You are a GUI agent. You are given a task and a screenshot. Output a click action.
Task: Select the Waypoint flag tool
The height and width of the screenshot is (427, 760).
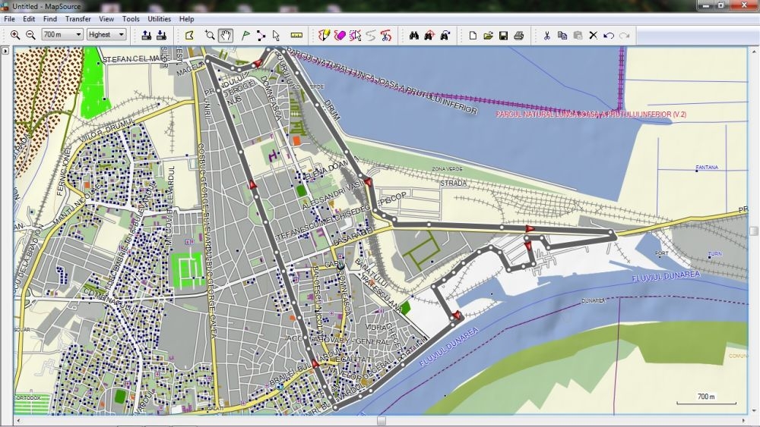[245, 35]
